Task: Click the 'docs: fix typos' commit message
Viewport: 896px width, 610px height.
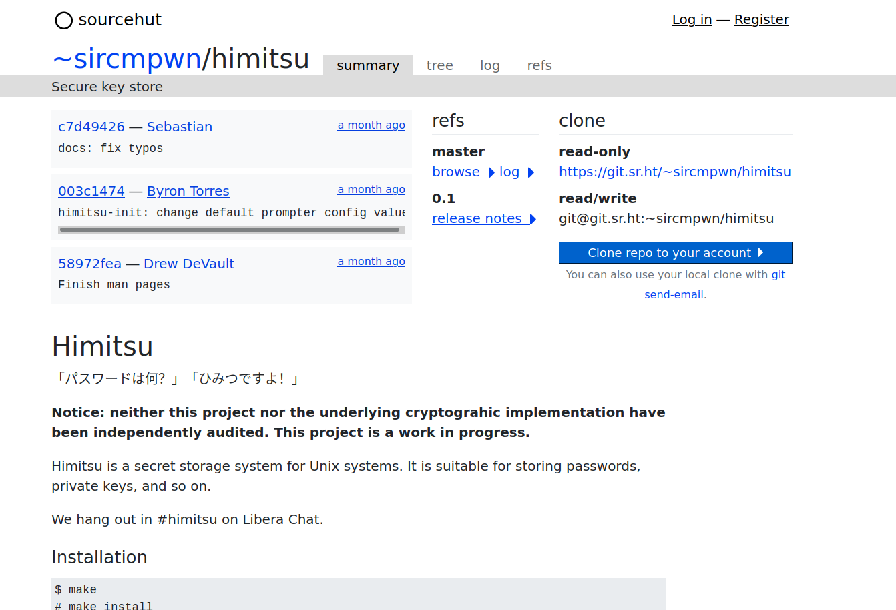Action: [x=110, y=148]
